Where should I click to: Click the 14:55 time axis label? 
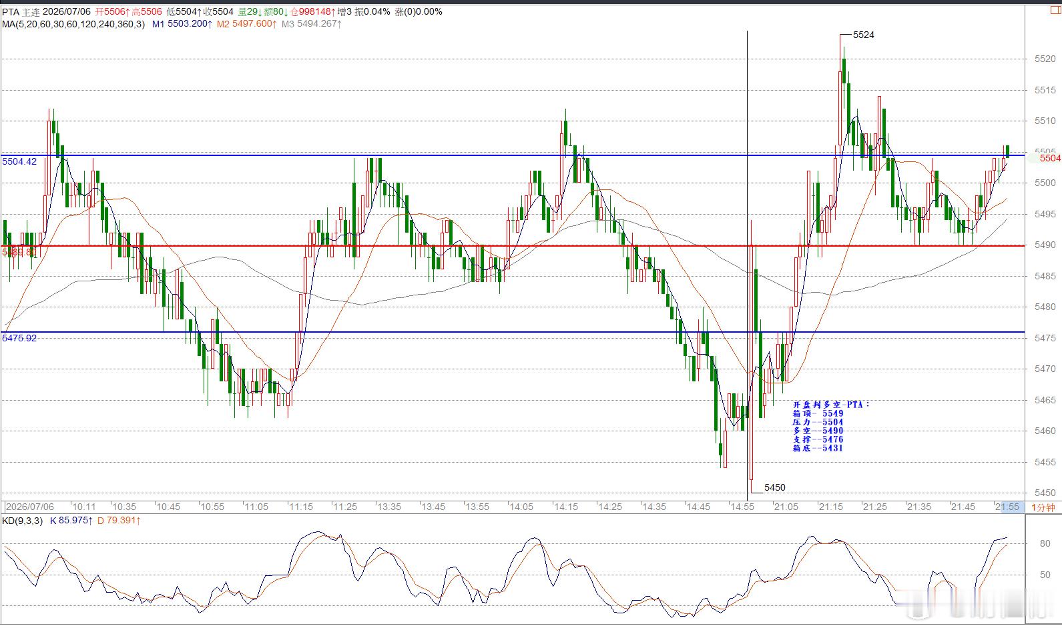[x=742, y=507]
